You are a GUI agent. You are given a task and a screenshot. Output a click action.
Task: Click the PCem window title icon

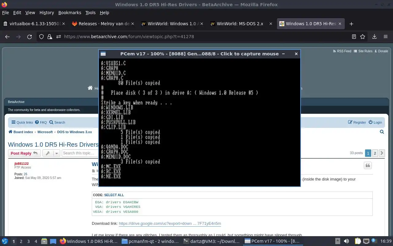click(103, 54)
